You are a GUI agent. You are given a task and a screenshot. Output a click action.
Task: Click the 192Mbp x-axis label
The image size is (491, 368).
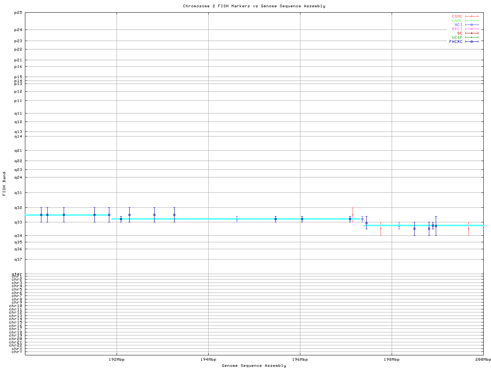tap(117, 360)
